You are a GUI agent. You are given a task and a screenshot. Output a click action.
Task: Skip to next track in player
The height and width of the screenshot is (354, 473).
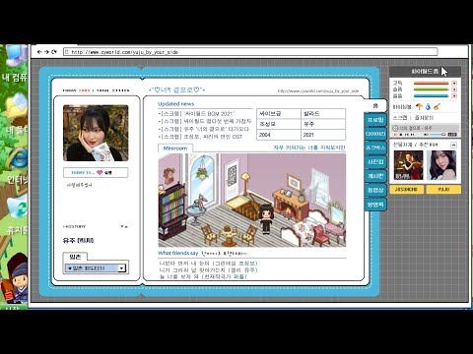pos(412,135)
